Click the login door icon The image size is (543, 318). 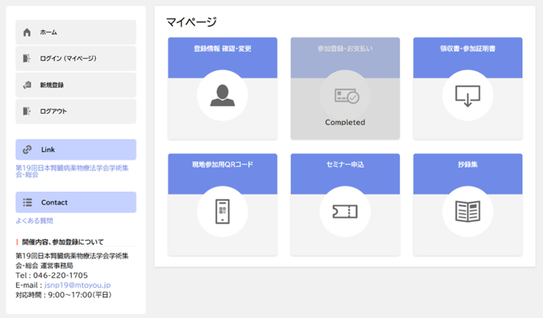pos(27,58)
